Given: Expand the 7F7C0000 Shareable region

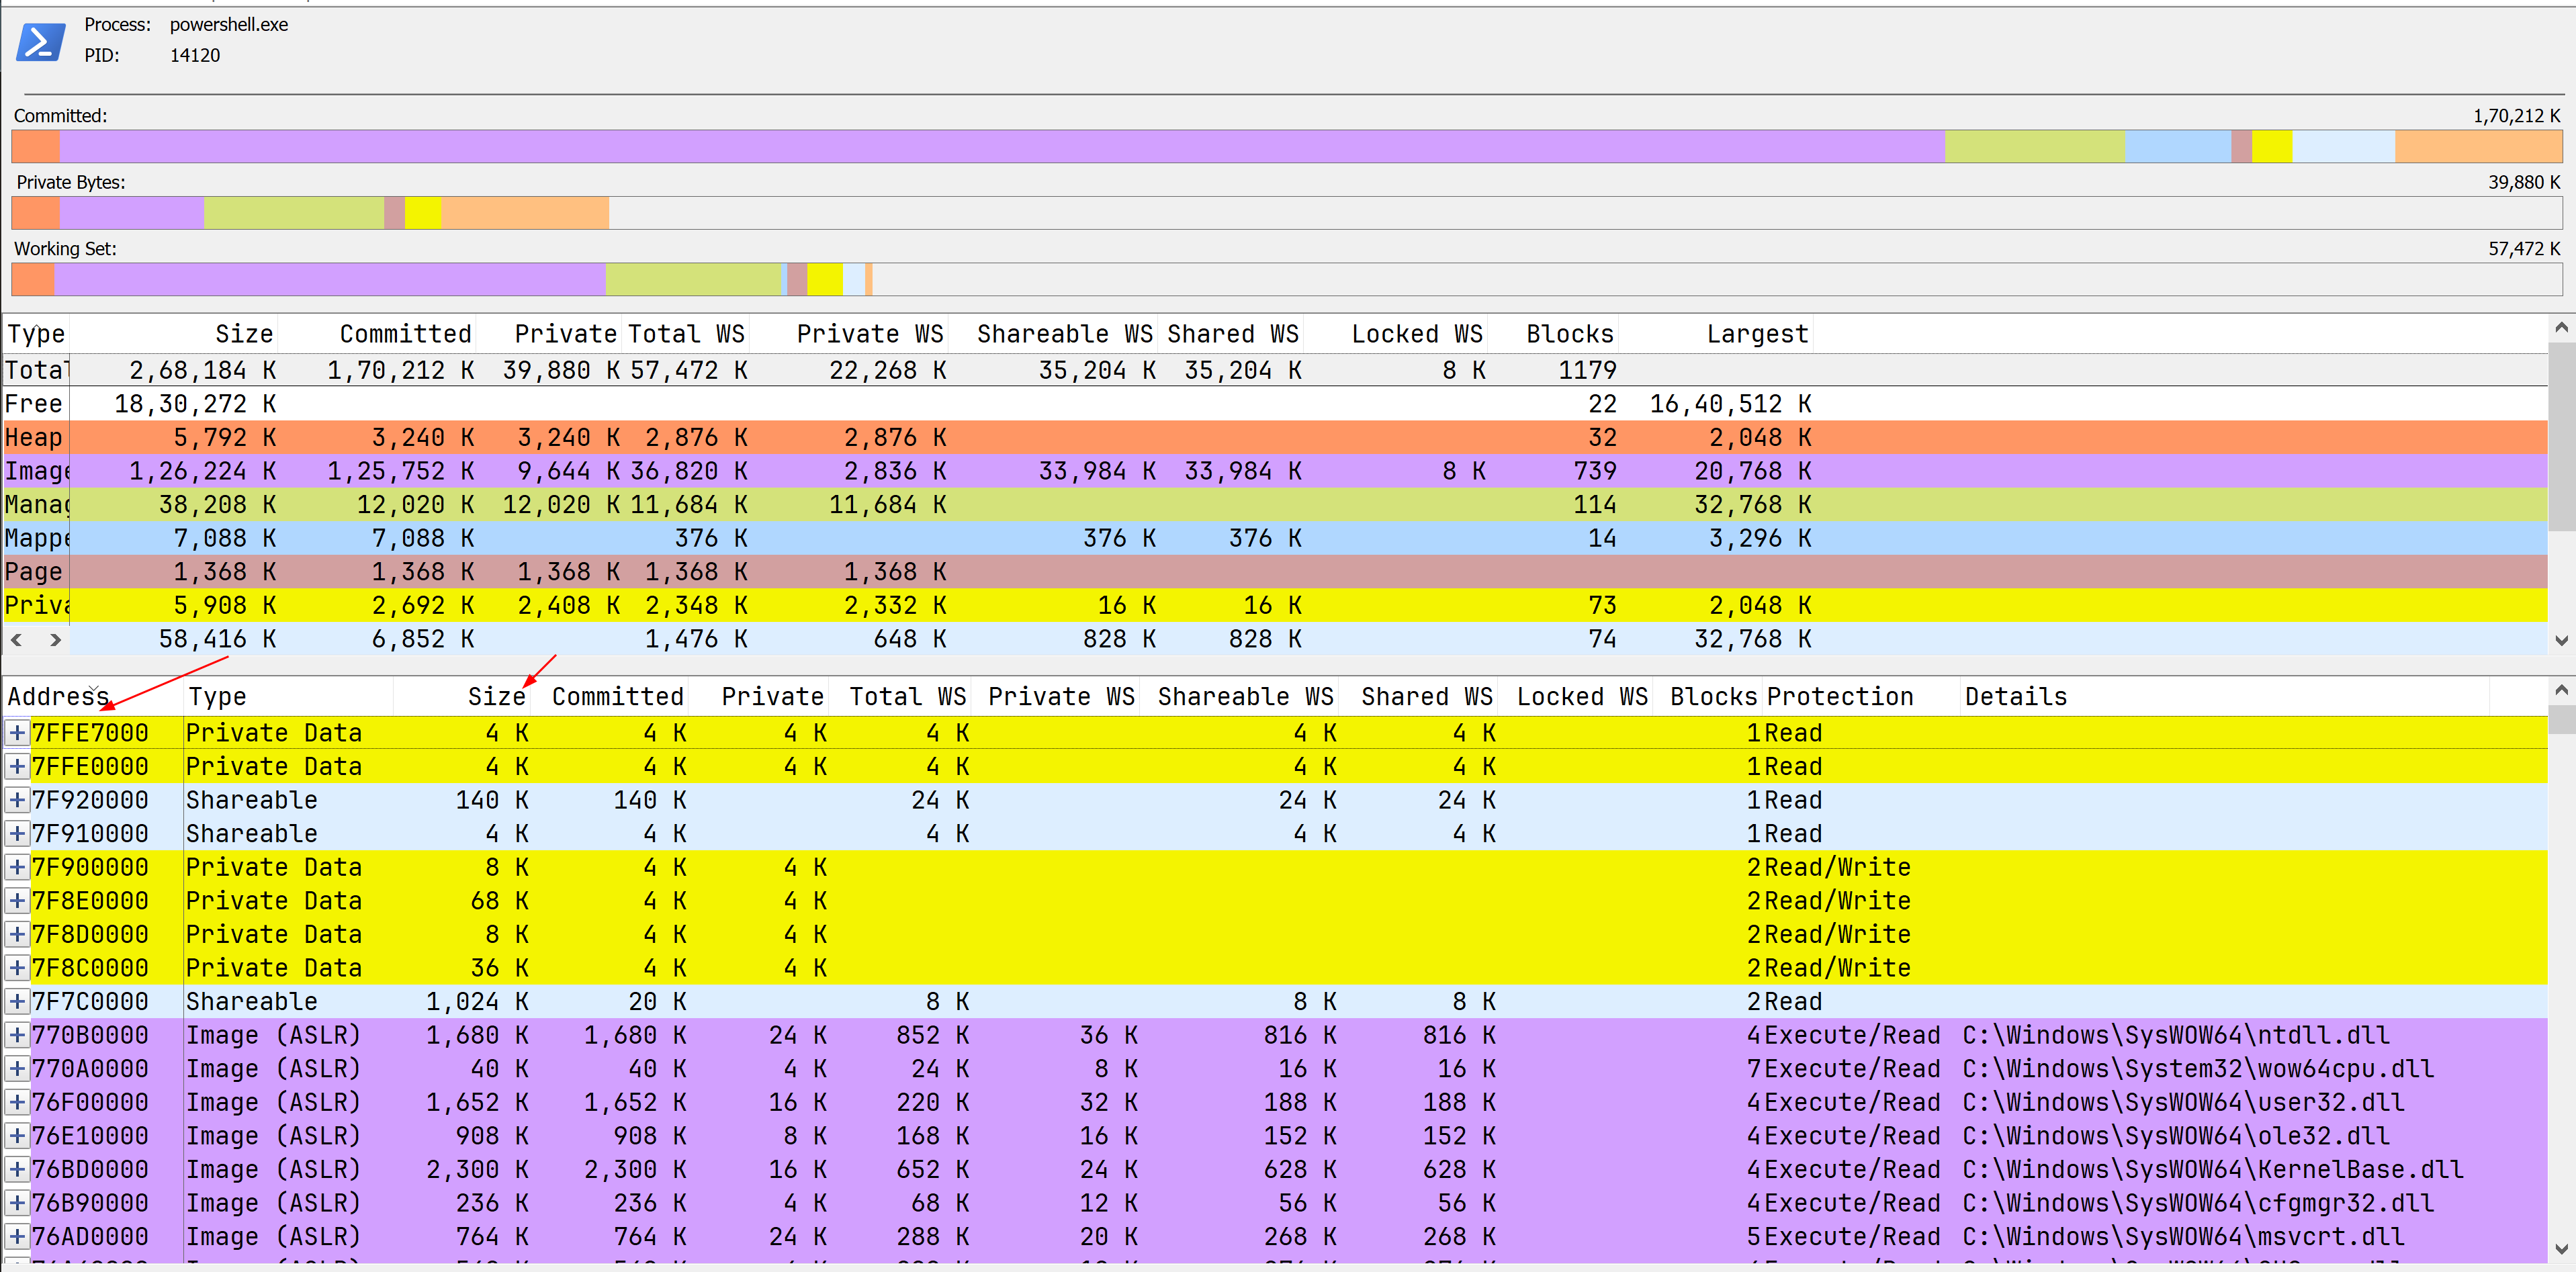Looking at the screenshot, I should (17, 1001).
